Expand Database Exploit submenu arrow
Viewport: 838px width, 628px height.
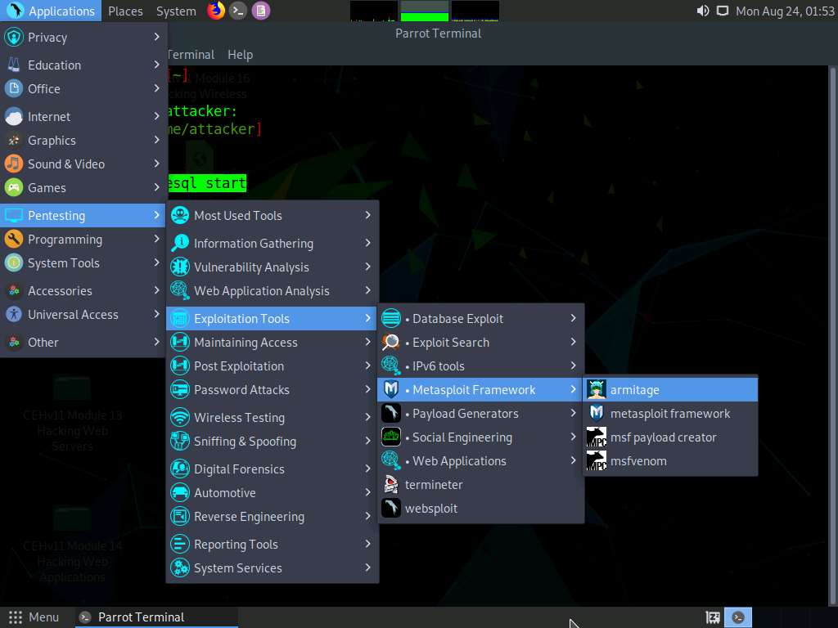pyautogui.click(x=574, y=318)
